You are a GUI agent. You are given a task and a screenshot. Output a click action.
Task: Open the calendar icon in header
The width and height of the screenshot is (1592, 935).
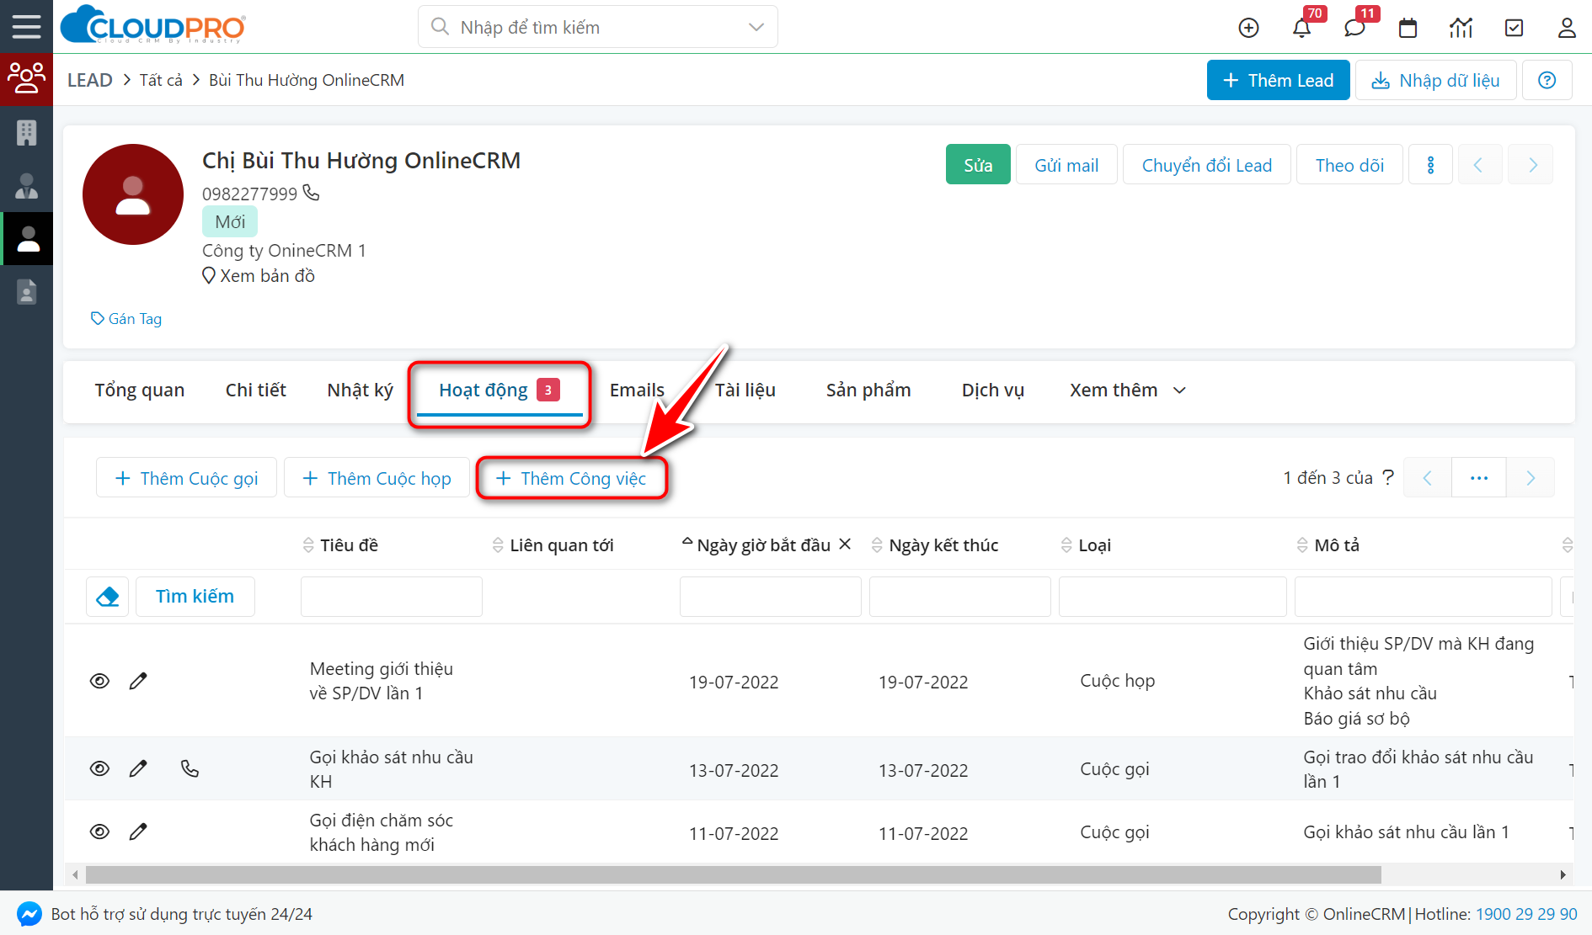pyautogui.click(x=1408, y=28)
